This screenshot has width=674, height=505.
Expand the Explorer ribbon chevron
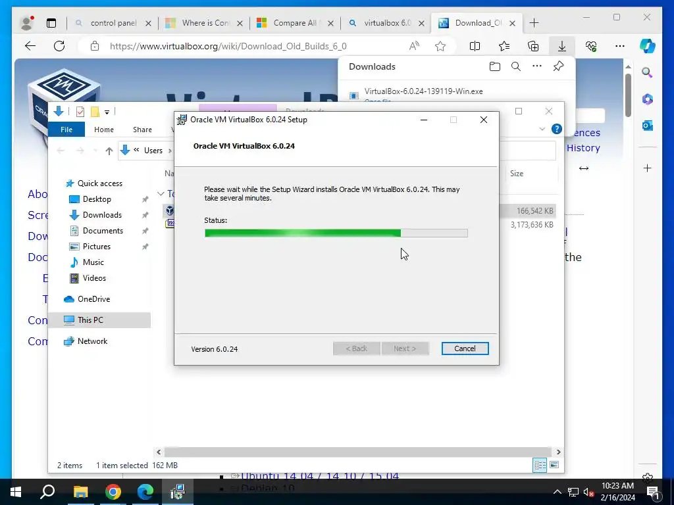542,129
